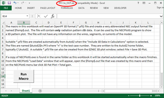
Task: Expand the formula bar with the chevron
Action: tap(161, 16)
